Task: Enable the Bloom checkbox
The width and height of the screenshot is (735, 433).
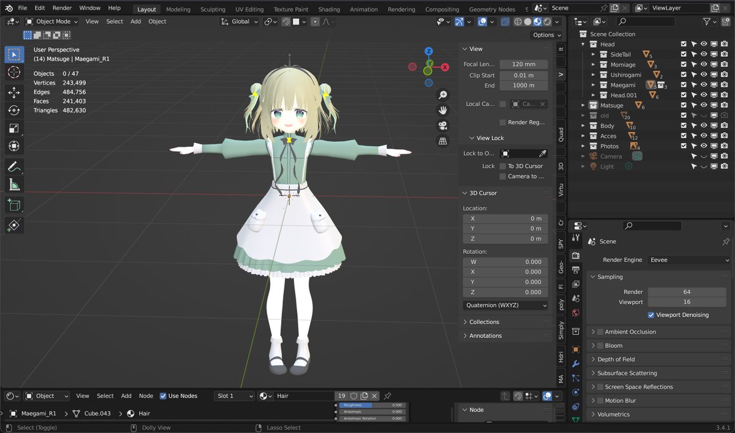Action: (x=600, y=346)
